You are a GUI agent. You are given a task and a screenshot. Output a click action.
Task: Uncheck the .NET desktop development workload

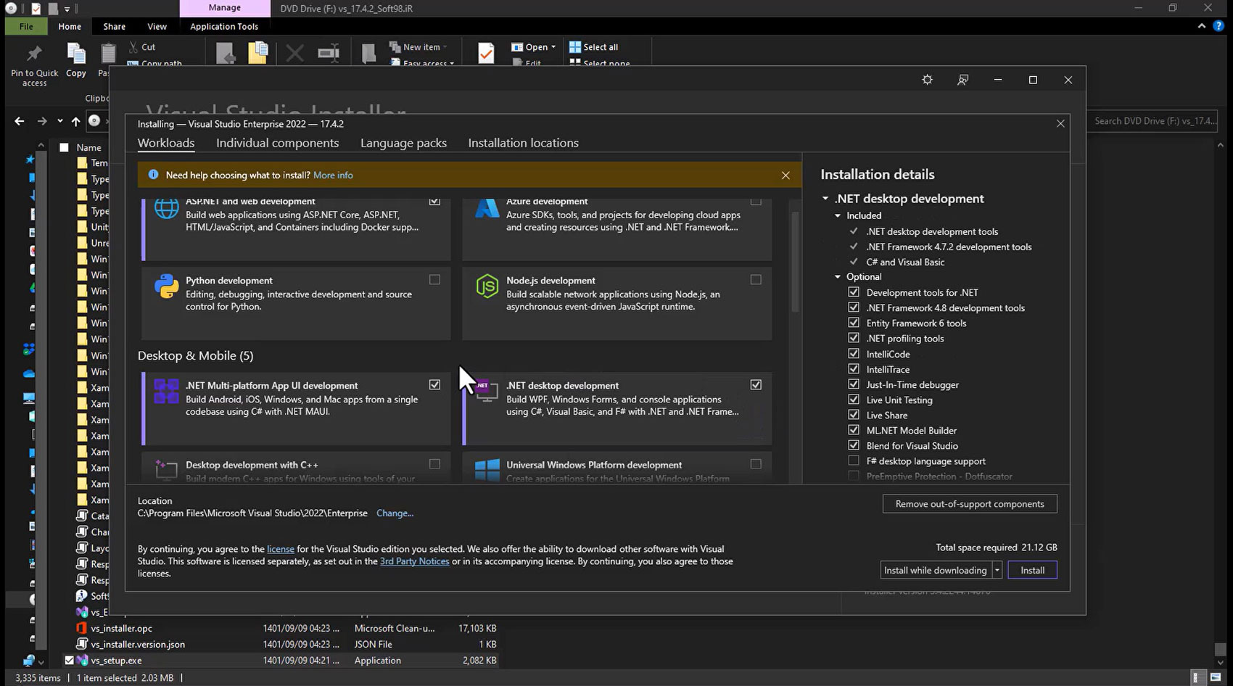[756, 385]
